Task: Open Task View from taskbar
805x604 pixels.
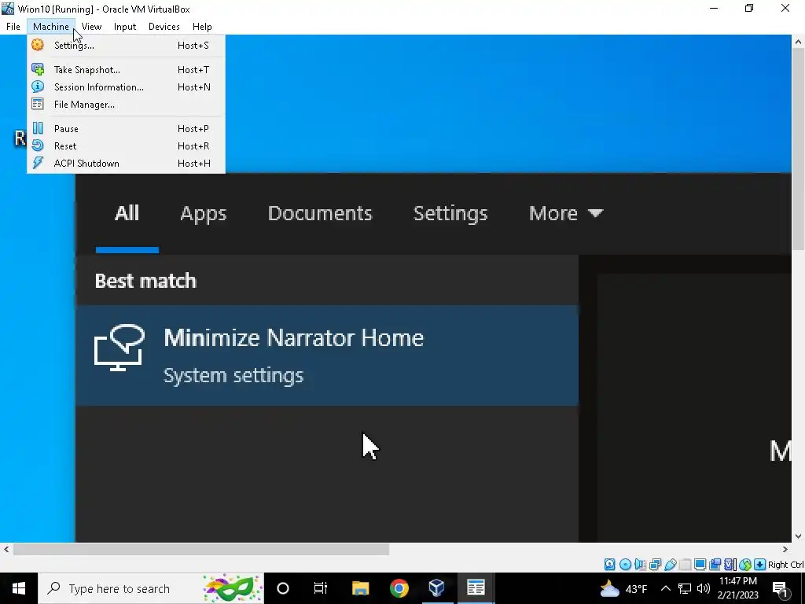Action: click(321, 588)
